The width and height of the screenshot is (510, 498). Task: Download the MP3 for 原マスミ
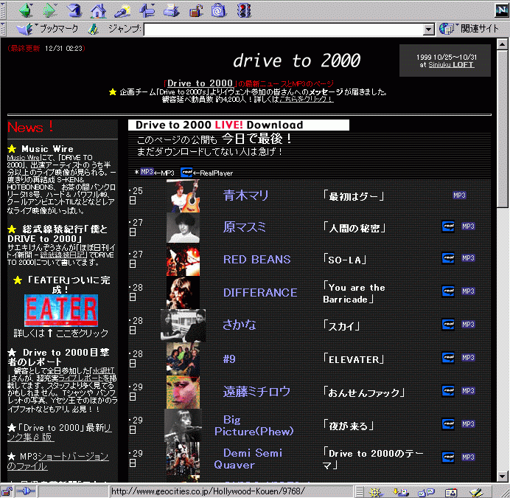click(468, 226)
